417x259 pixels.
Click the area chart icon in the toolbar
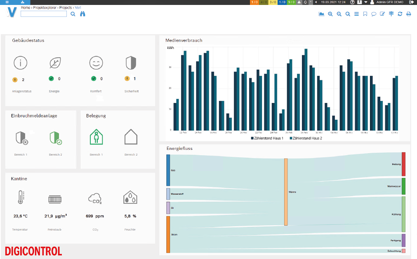tap(322, 14)
